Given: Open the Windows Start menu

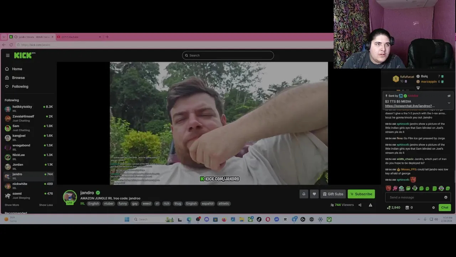Looking at the screenshot, I should [127, 220].
